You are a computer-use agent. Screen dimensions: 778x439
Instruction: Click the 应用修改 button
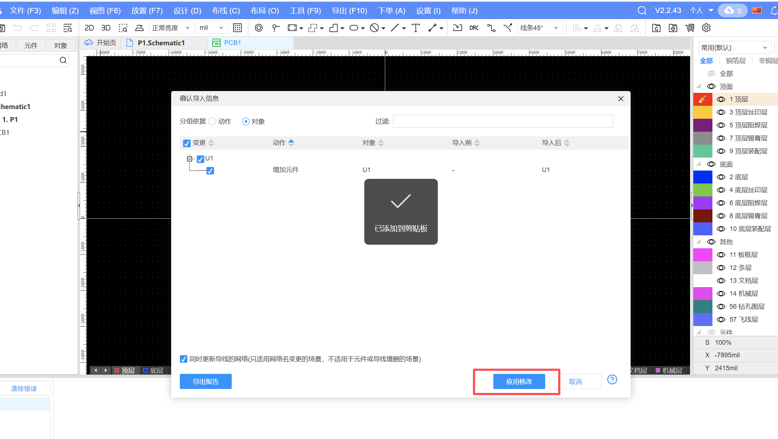[519, 381]
